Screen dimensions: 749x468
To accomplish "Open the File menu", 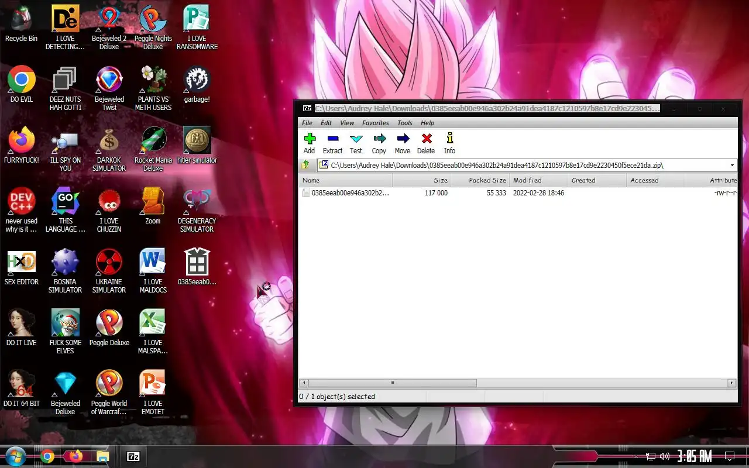I will point(307,123).
